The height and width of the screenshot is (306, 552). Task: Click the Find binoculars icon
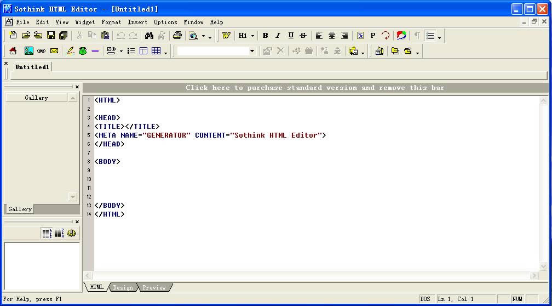150,35
